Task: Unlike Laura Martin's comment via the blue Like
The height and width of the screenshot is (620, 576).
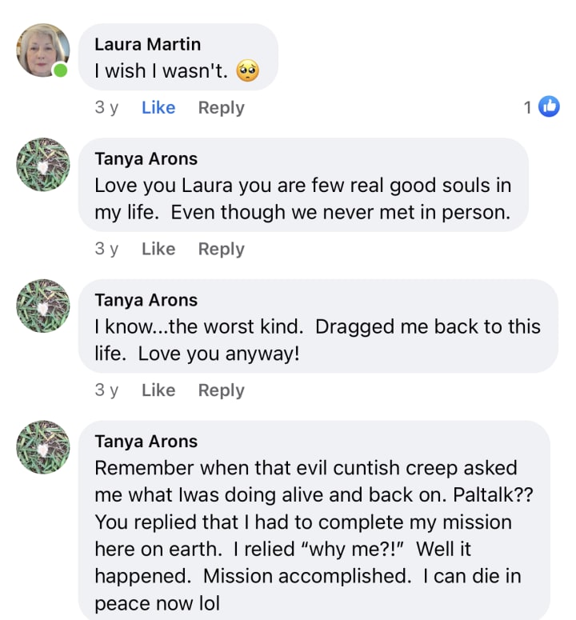Action: [x=158, y=108]
